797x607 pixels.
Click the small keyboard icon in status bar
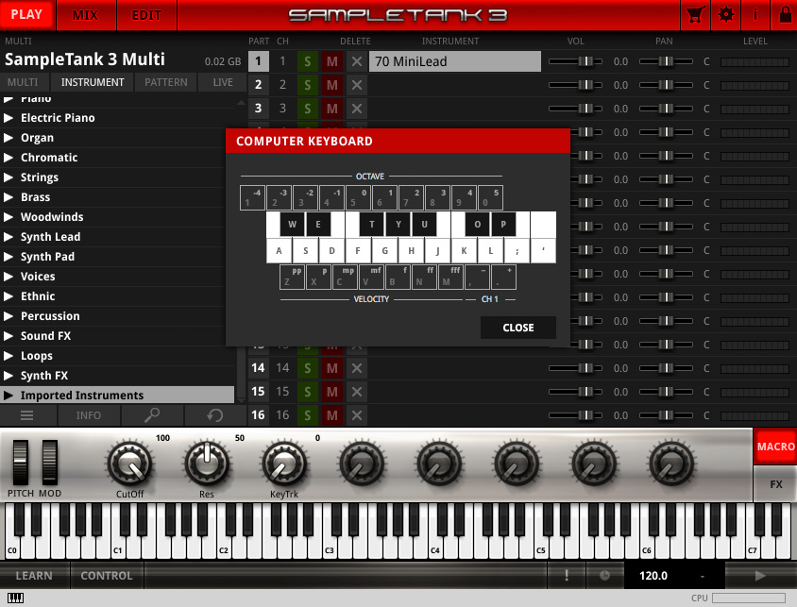pos(16,598)
